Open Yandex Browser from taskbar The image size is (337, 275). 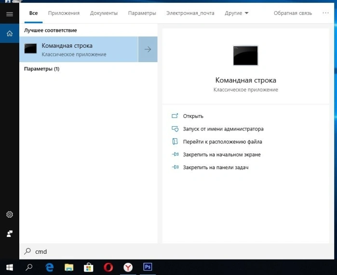(x=128, y=267)
